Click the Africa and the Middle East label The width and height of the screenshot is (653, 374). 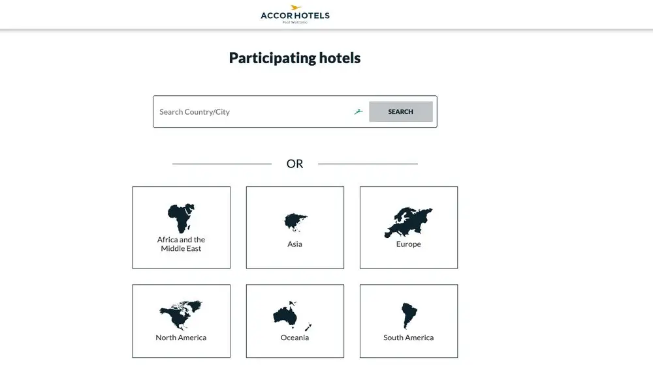coord(181,244)
